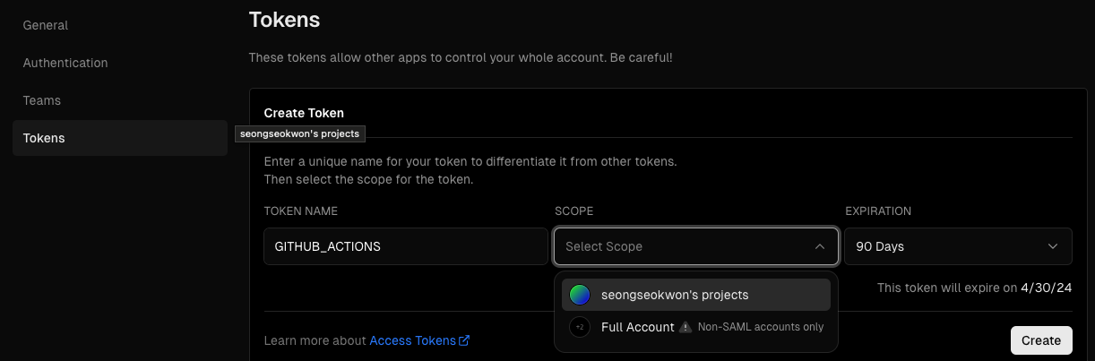Select the Full Account scope option
The height and width of the screenshot is (361, 1095).
(637, 327)
